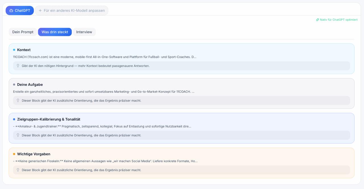This screenshot has height=189, width=364.
Task: Click the hint text under Deine Aufgabe
Action: 81,101
